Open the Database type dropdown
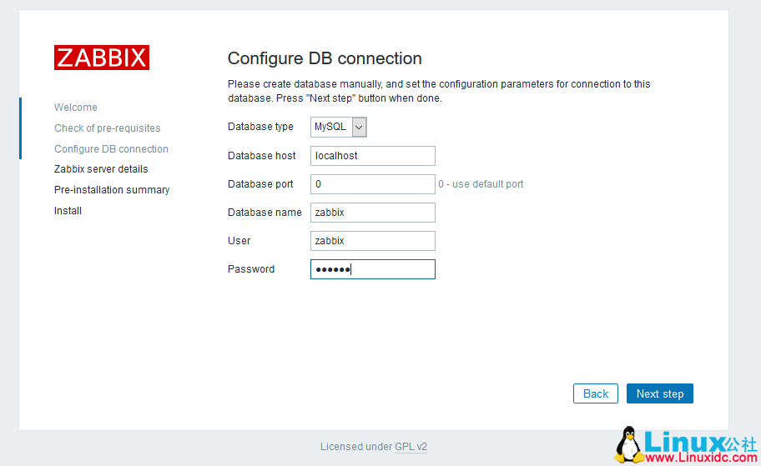Image resolution: width=761 pixels, height=466 pixels. tap(338, 127)
